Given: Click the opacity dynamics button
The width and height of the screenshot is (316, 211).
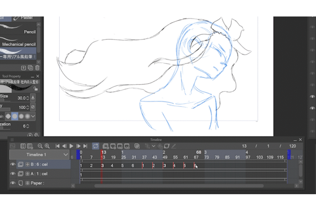Looking at the screenshot, I should pos(33,107).
